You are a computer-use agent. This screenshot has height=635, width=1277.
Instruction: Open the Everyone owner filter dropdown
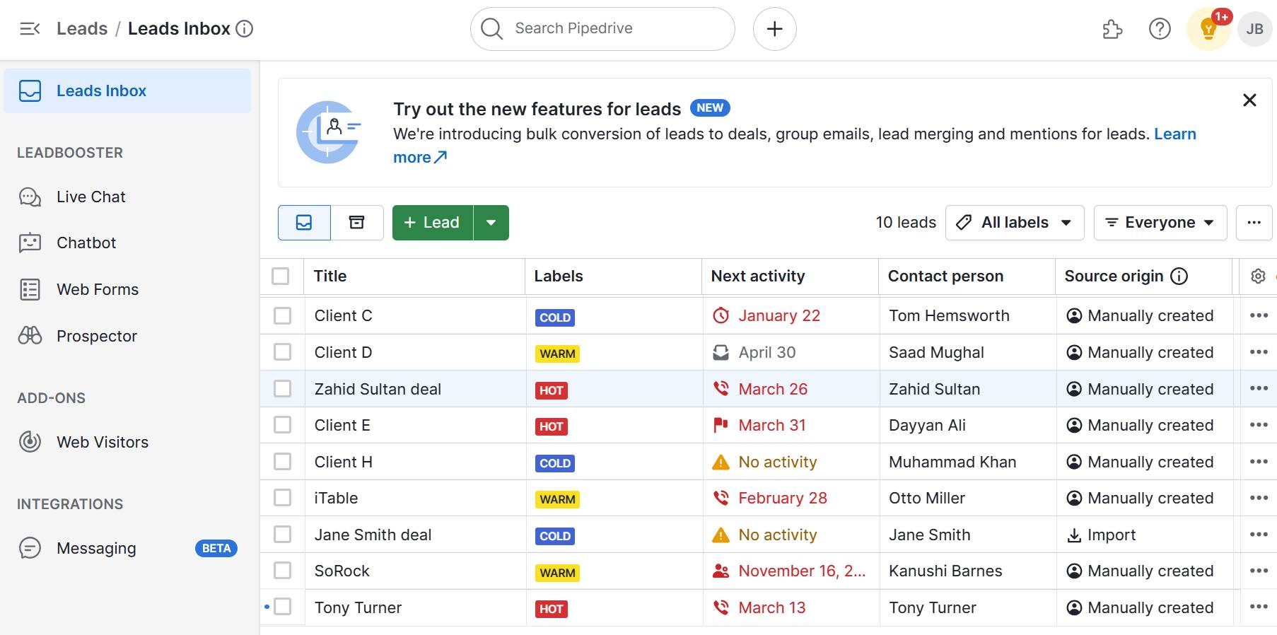[1160, 223]
